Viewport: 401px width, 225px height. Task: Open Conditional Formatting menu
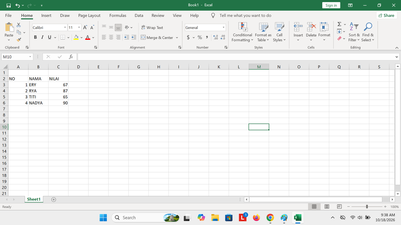click(x=242, y=32)
